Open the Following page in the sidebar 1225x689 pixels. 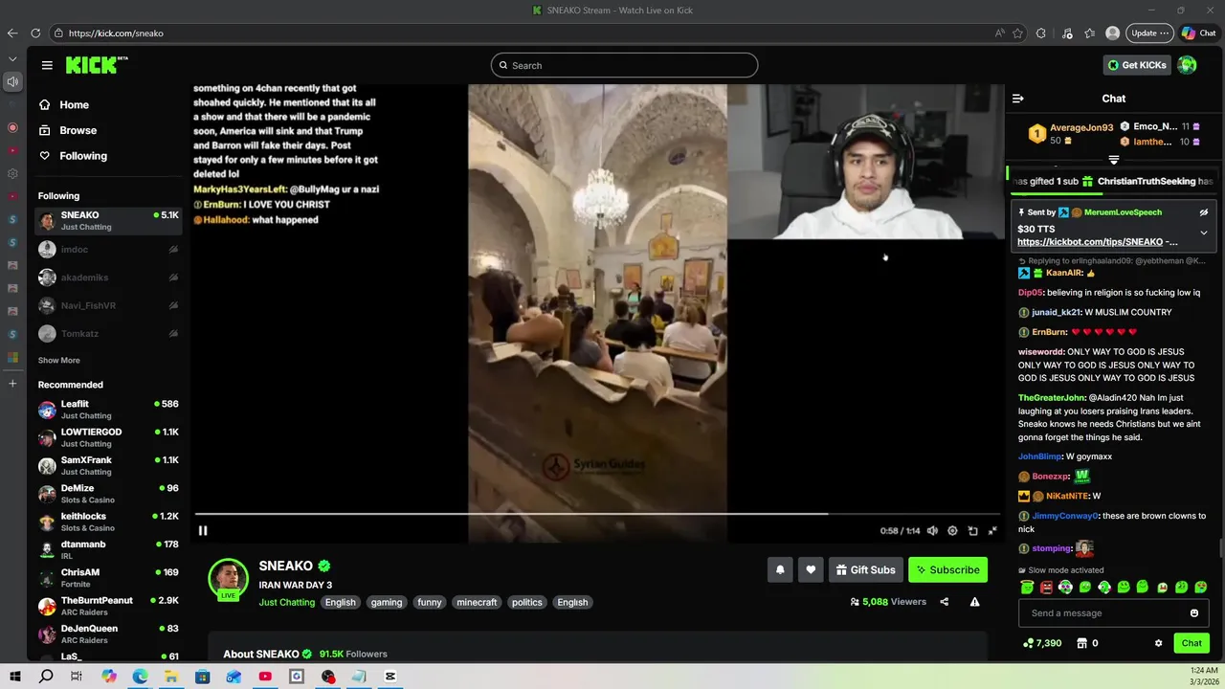pos(83,156)
